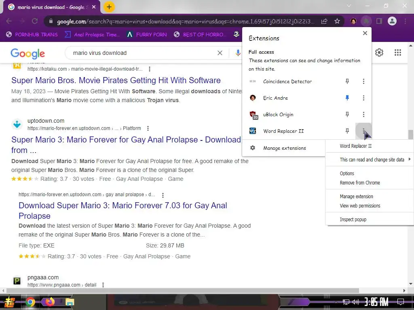This screenshot has width=414, height=310.
Task: Click the Word Replacer II extension icon
Action: tap(253, 131)
